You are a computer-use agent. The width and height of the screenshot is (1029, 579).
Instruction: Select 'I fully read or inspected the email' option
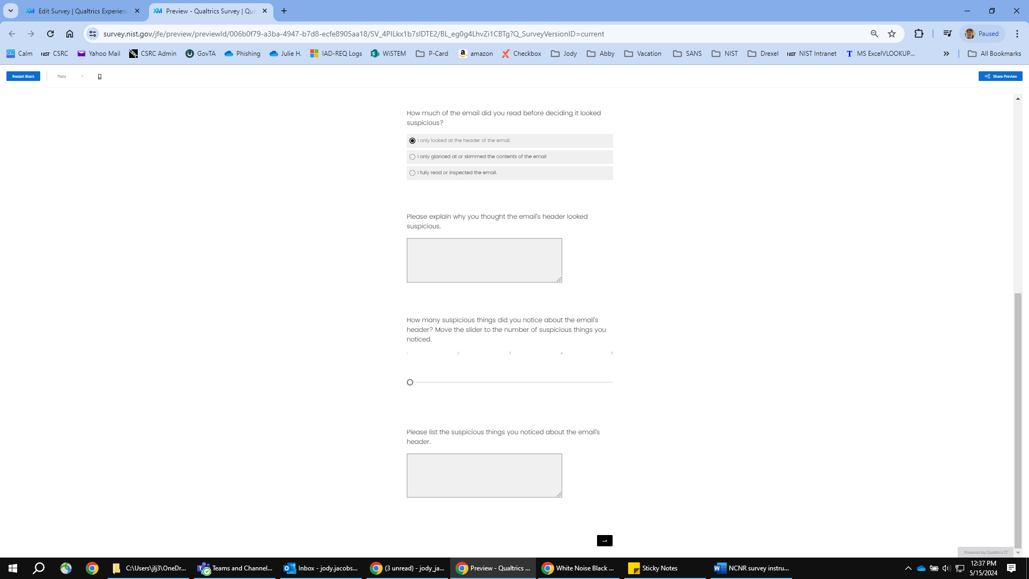click(x=412, y=173)
